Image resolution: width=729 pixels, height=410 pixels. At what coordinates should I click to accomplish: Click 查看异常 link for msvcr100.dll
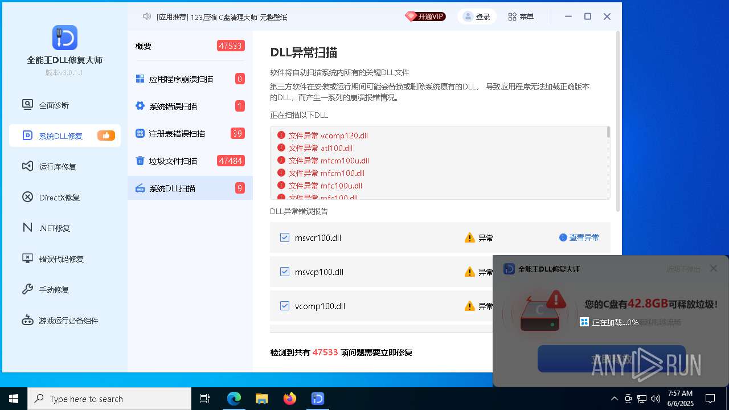[579, 237]
